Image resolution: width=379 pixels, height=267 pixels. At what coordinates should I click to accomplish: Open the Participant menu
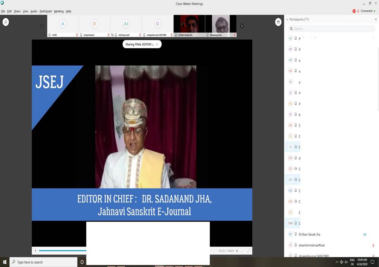(x=46, y=11)
